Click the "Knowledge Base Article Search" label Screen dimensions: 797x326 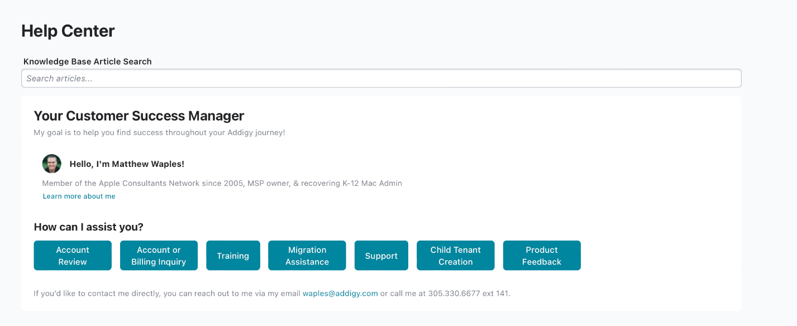88,61
